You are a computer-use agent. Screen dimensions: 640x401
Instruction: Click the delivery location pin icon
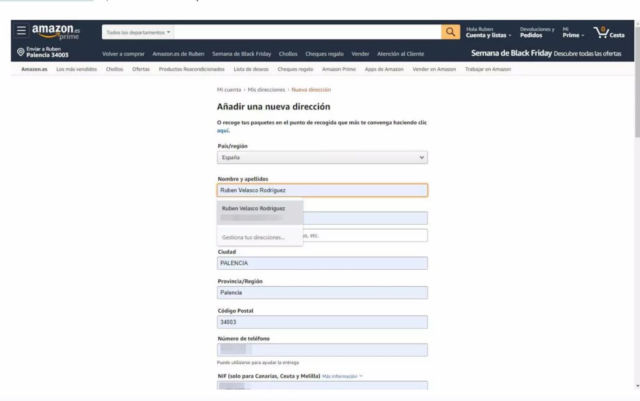(21, 52)
